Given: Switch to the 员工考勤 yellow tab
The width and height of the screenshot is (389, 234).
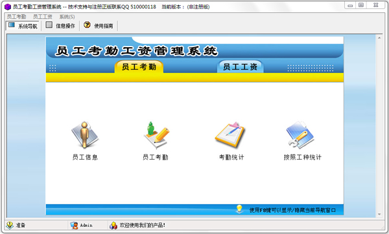Looking at the screenshot, I should (139, 67).
